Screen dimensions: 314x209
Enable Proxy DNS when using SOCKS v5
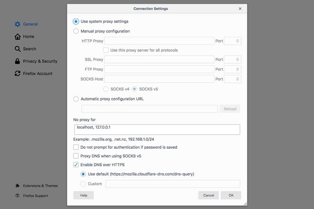[x=76, y=156]
